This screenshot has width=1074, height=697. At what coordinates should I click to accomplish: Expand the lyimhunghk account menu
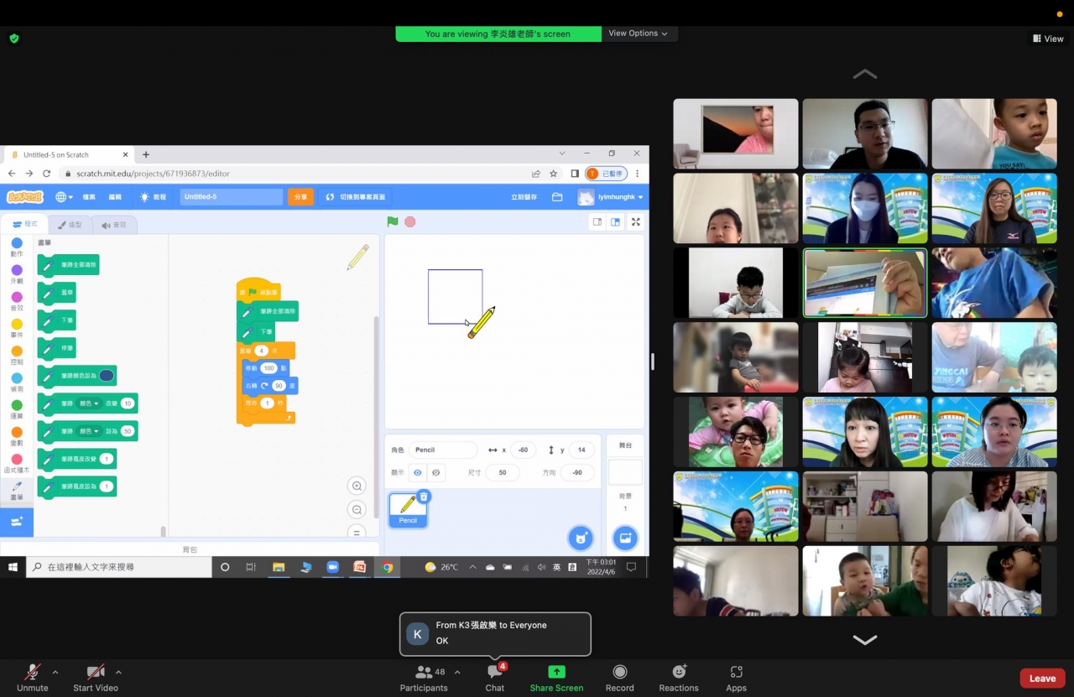click(611, 197)
